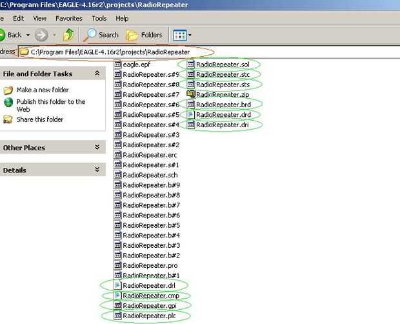Select the RadioRepeater.plc file icon

(x=117, y=316)
